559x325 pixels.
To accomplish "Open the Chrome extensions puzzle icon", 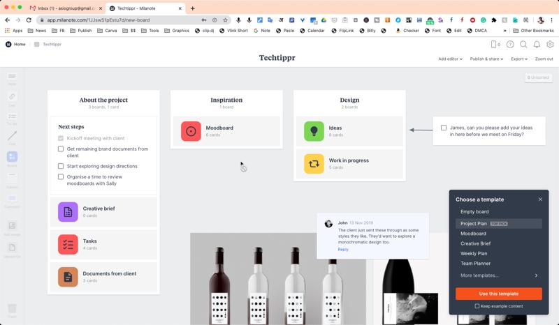I will (x=494, y=20).
